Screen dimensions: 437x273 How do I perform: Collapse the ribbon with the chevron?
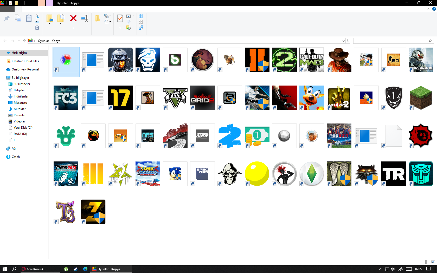[428, 9]
